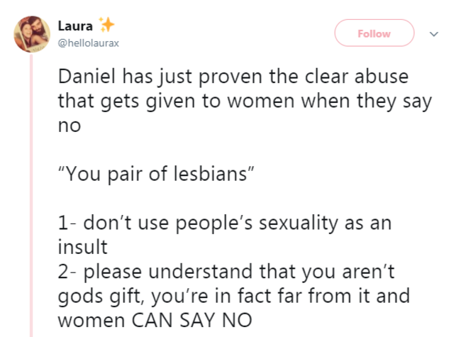
Task: Open Laura's profile picture avatar
Action: click(x=32, y=34)
